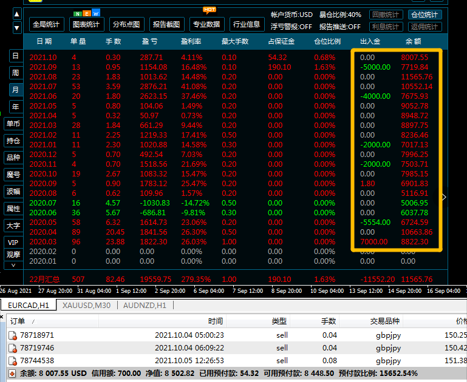Viewport: 467px width, 382px height.
Task: Sort by 类型 type column header
Action: tap(258, 321)
